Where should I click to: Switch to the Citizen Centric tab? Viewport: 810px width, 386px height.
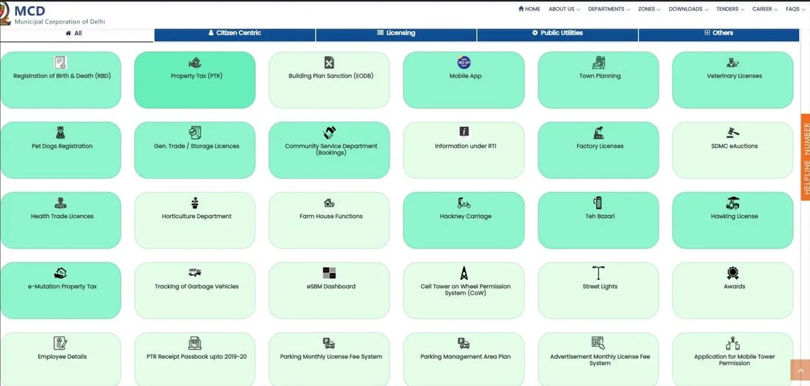234,33
